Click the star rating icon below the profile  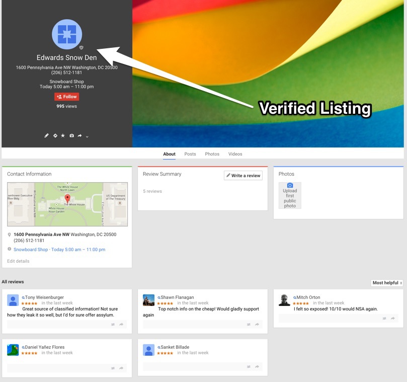click(x=63, y=135)
